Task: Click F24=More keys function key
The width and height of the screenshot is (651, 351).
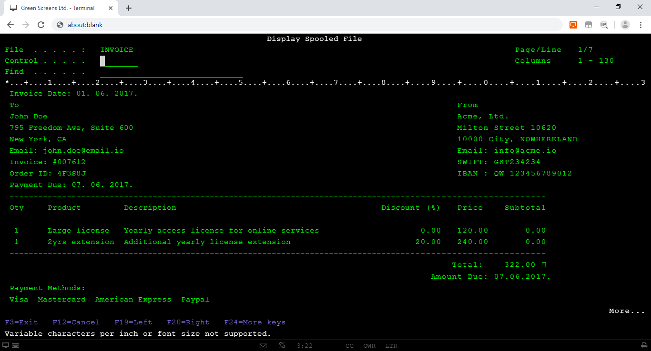Action: point(255,322)
